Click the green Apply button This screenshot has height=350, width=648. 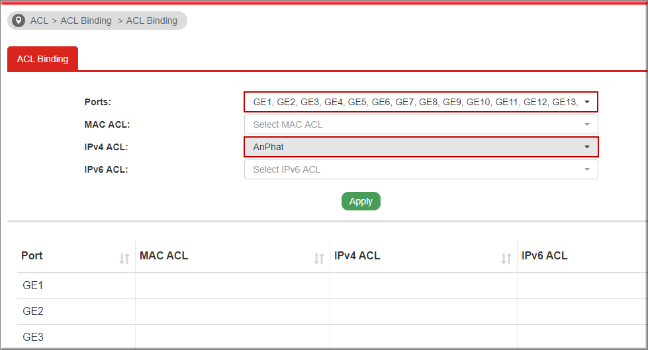click(x=361, y=201)
